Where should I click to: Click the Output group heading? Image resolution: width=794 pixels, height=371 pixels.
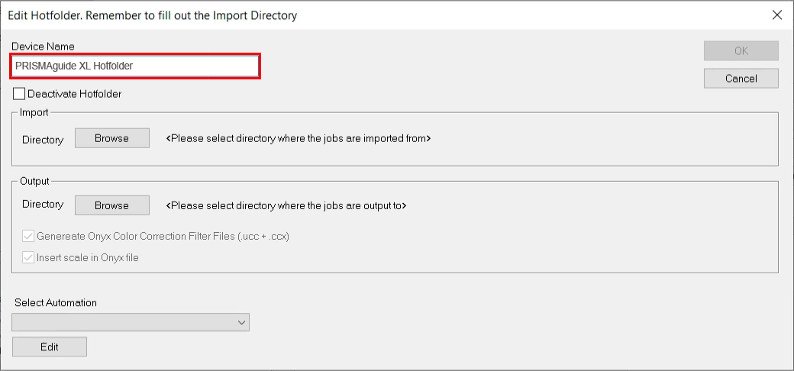click(x=35, y=182)
